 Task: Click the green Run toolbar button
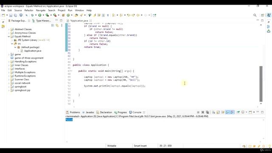40,15
